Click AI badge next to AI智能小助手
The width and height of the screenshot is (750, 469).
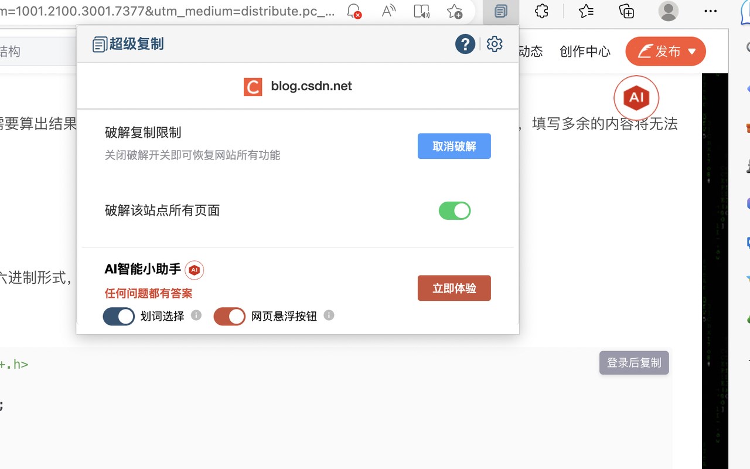point(195,270)
